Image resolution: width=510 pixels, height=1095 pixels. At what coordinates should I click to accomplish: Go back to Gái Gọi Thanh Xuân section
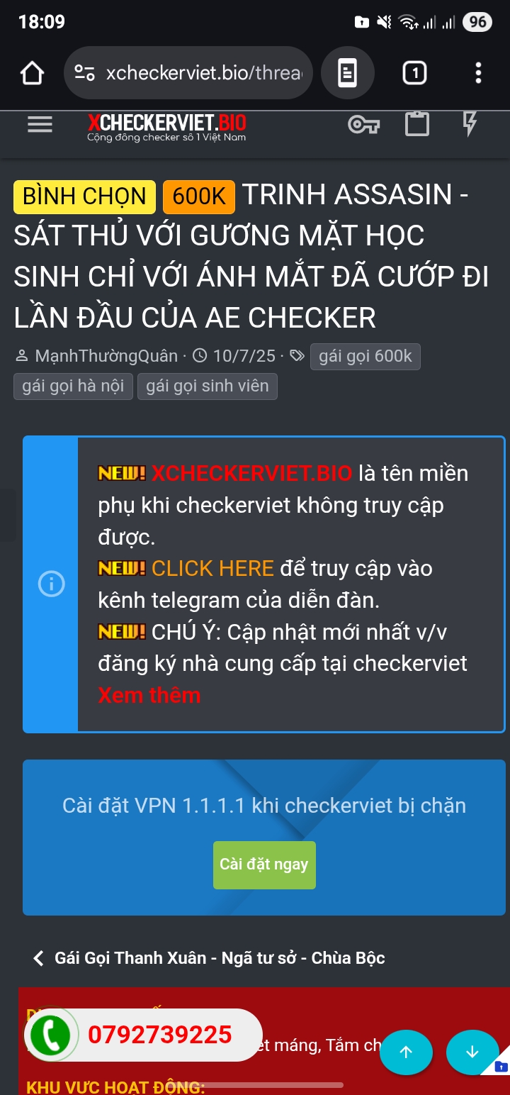(x=209, y=958)
